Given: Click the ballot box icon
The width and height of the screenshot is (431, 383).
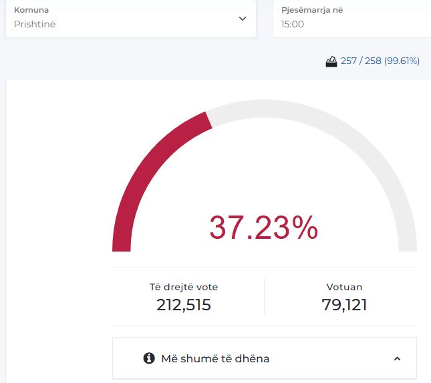Looking at the screenshot, I should pos(331,61).
